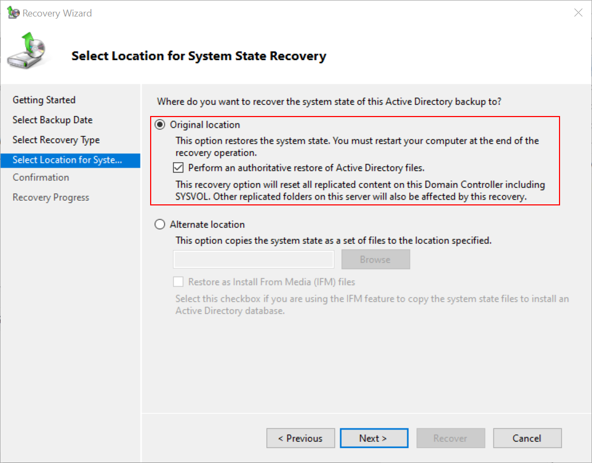Click the Recovery Wizard title text

55,12
